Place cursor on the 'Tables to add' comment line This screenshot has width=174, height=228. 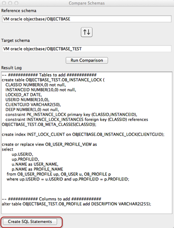point(49,75)
